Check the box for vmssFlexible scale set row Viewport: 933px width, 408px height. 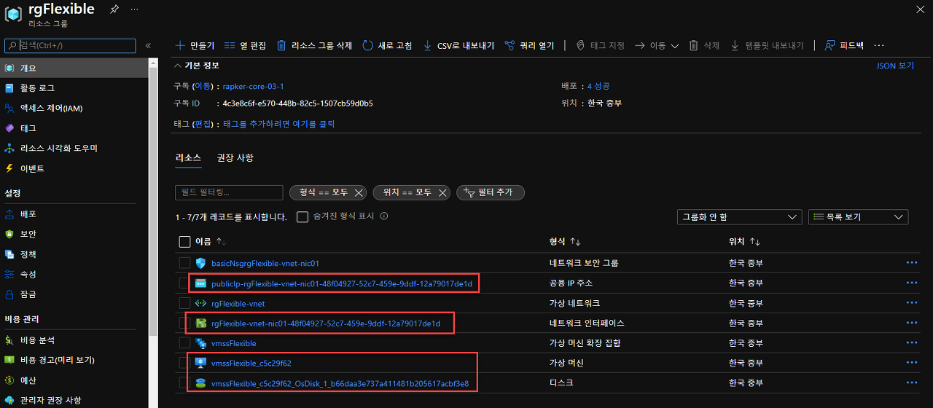pyautogui.click(x=184, y=343)
